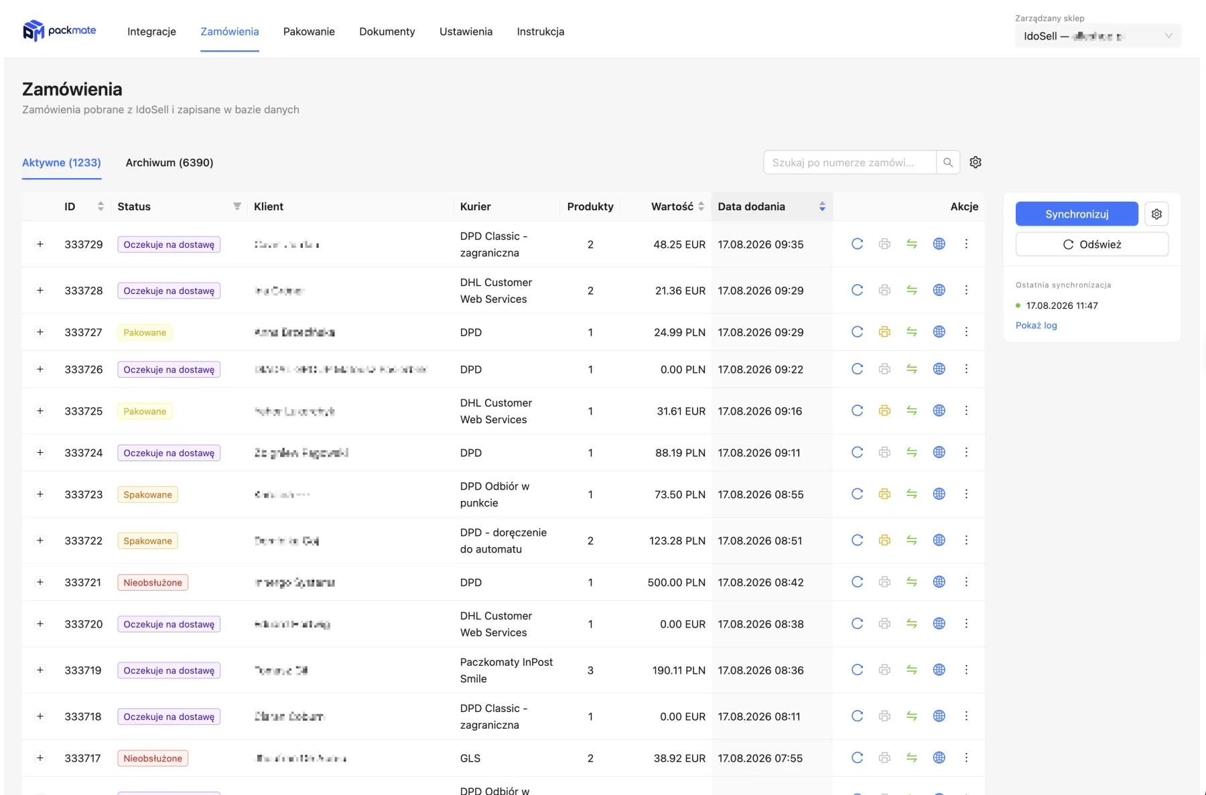This screenshot has width=1206, height=795.
Task: Sort the table by ID column
Action: [x=100, y=206]
